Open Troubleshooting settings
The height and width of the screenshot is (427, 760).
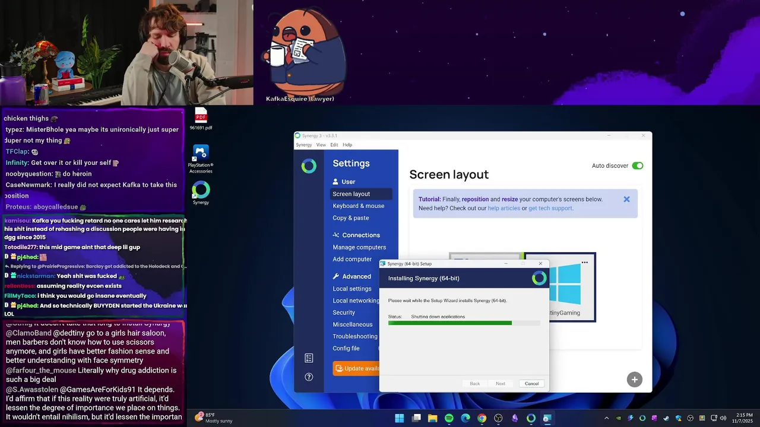click(355, 336)
